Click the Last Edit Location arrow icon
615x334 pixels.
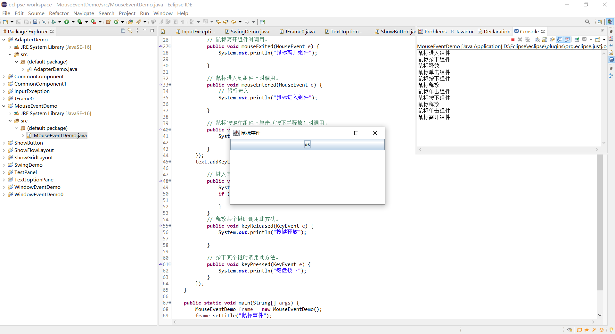(x=218, y=22)
